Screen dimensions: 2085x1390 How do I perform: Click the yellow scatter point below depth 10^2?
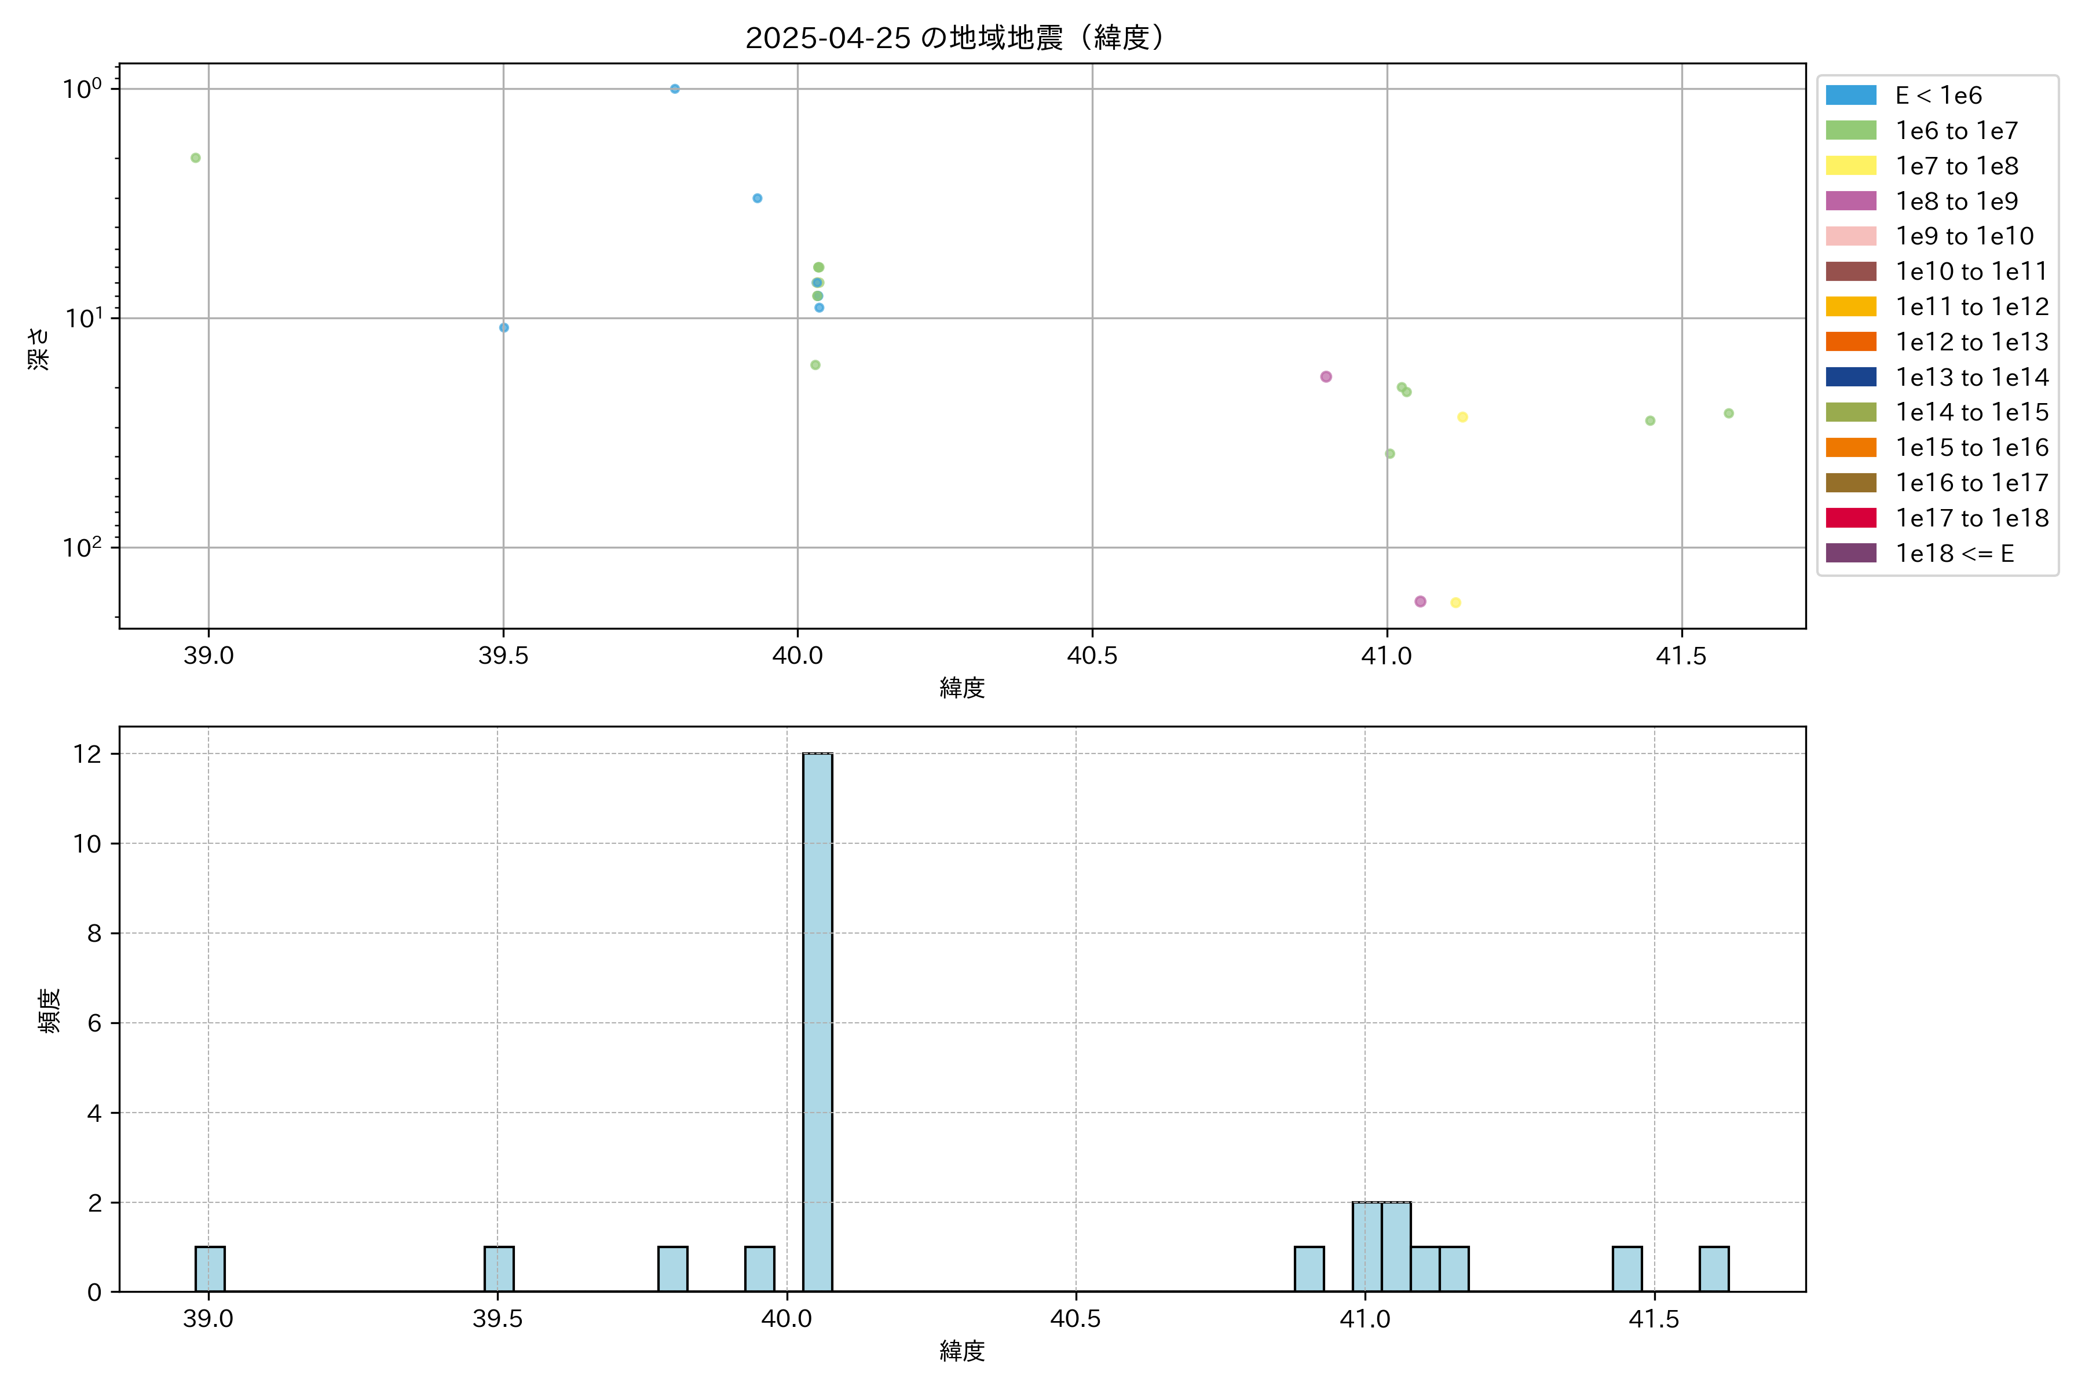1455,603
